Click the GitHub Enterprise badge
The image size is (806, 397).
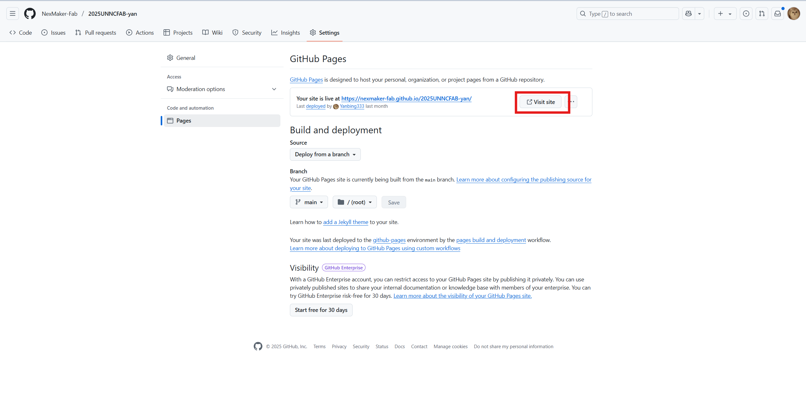point(344,268)
